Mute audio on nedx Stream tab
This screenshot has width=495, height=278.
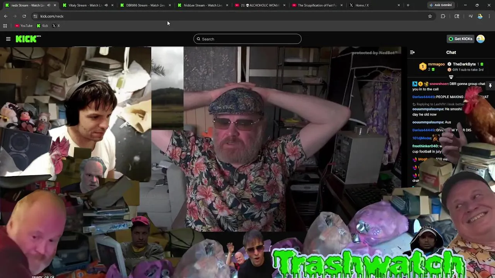tap(48, 5)
